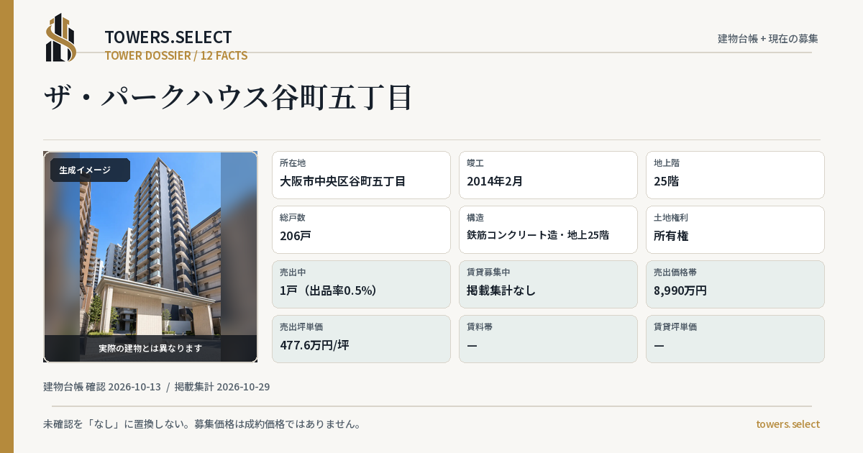Click the 掲載集計 2026-10-29 date text
The width and height of the screenshot is (863, 453).
(x=222, y=387)
